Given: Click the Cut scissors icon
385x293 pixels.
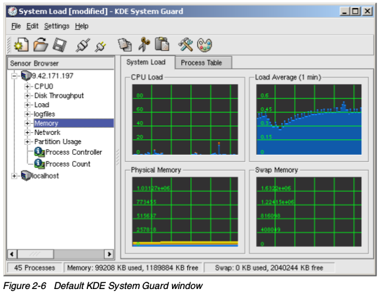Looking at the screenshot, I should point(144,44).
